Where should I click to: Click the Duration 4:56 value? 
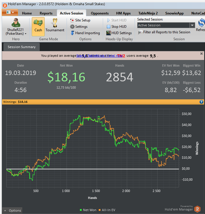point(20,90)
